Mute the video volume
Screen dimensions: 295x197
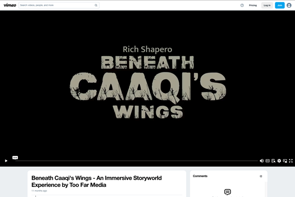tap(262, 161)
